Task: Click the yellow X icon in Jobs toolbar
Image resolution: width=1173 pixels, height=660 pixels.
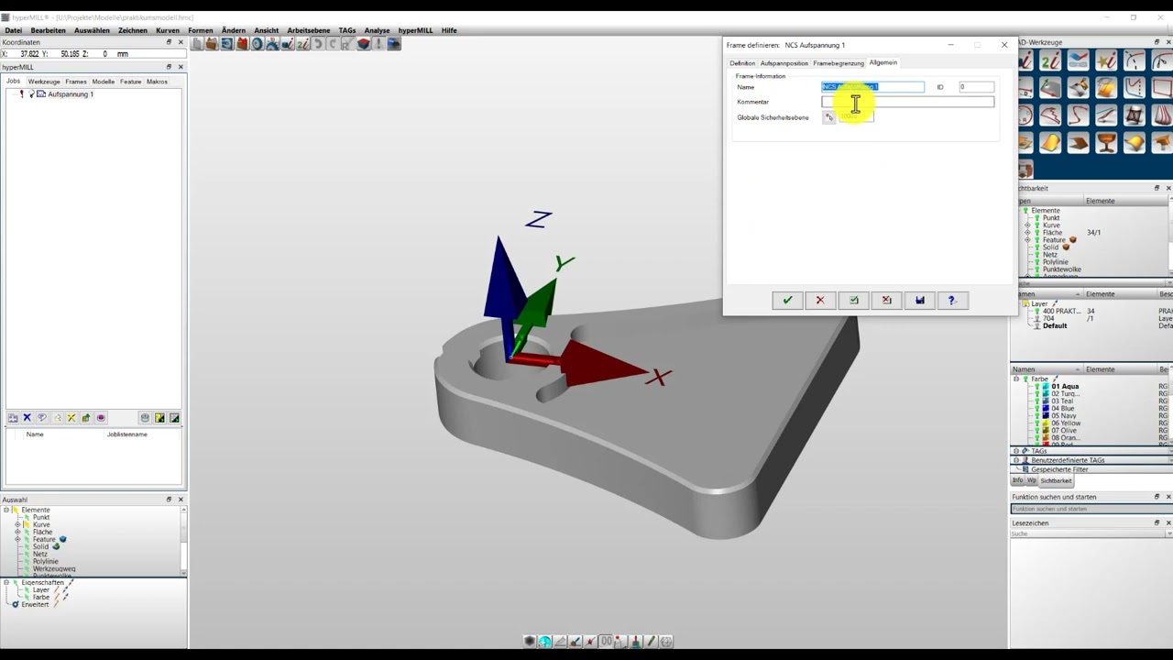Action: point(71,418)
